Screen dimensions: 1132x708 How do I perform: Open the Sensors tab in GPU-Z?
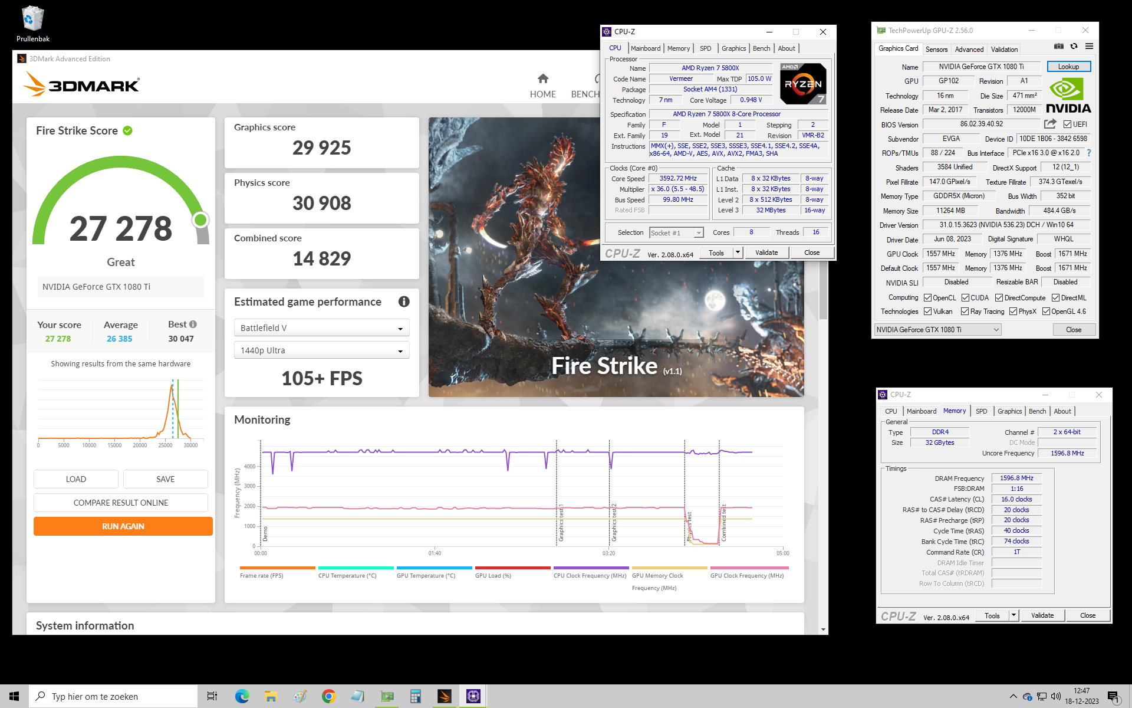[936, 50]
